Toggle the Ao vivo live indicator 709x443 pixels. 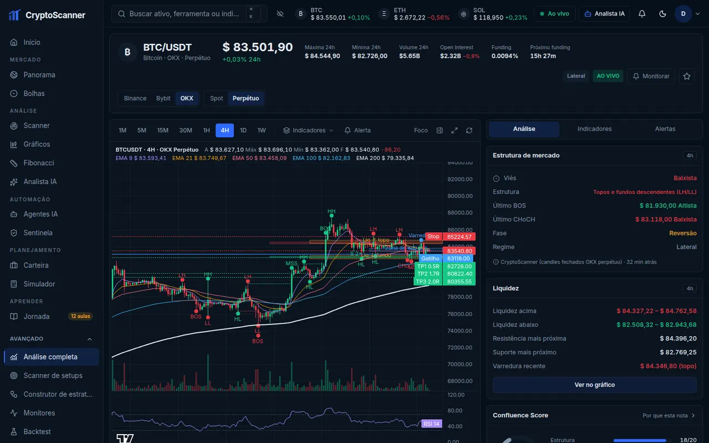554,14
